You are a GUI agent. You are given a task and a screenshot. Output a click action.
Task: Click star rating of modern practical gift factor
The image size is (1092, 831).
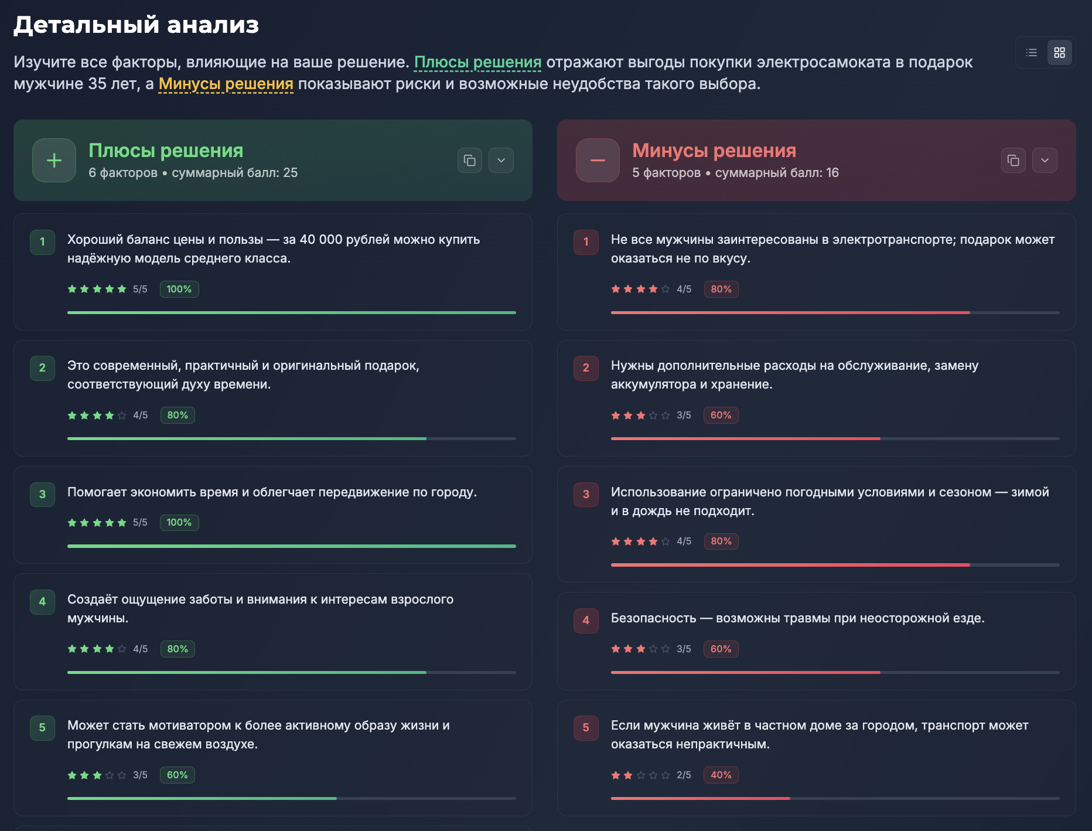point(97,415)
